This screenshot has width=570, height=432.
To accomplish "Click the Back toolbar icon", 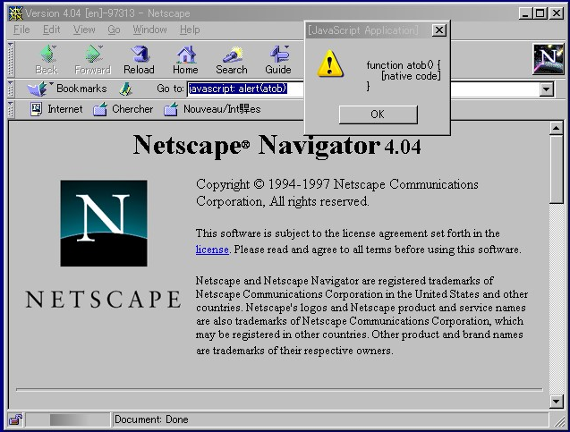I will [47, 55].
